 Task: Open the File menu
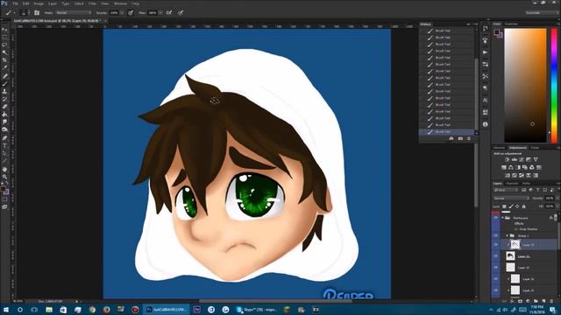coord(15,3)
